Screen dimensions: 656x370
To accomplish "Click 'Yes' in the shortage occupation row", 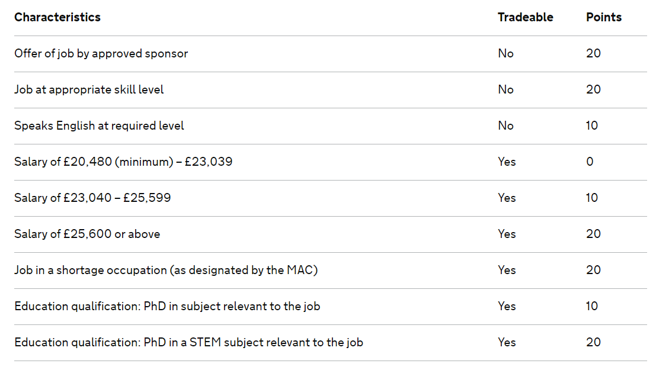I will (507, 270).
